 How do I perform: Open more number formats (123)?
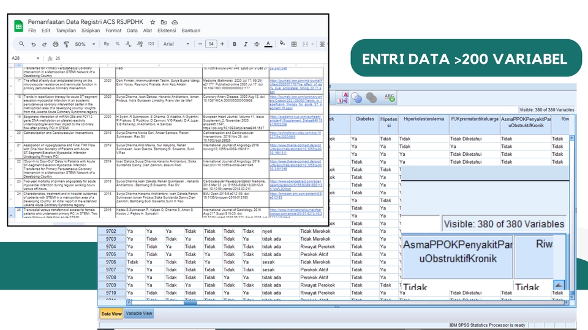point(151,44)
